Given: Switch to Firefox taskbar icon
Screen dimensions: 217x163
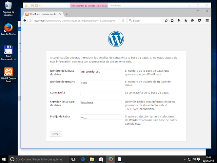Looking at the screenshot, I should click(111, 159).
